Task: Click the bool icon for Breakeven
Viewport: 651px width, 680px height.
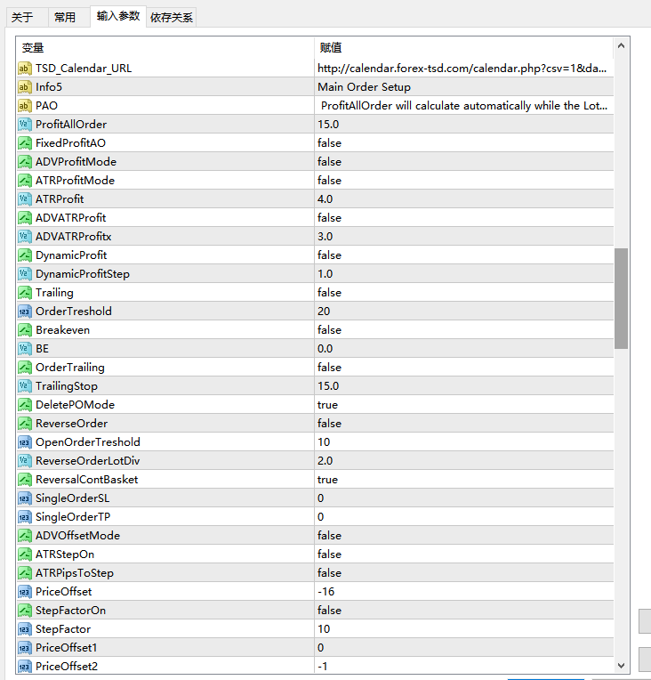Action: pyautogui.click(x=25, y=329)
